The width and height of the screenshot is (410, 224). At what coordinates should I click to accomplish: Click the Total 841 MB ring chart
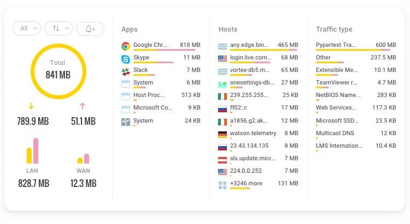tap(58, 71)
